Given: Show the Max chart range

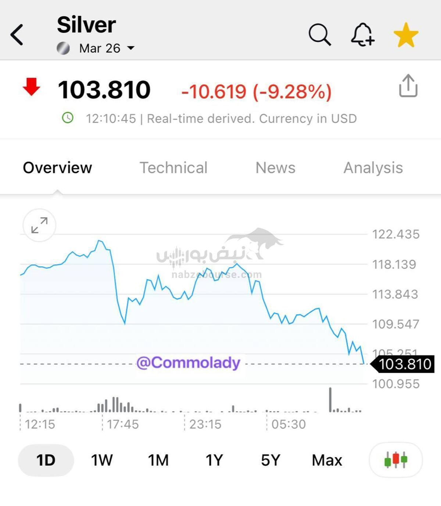Looking at the screenshot, I should (327, 460).
